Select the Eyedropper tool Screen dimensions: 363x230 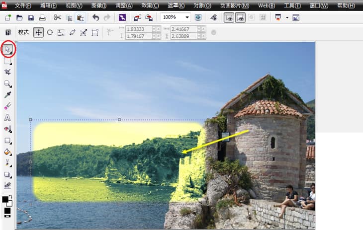7,95
